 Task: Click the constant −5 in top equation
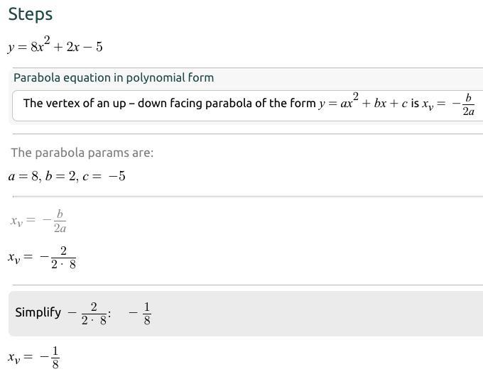(x=93, y=47)
